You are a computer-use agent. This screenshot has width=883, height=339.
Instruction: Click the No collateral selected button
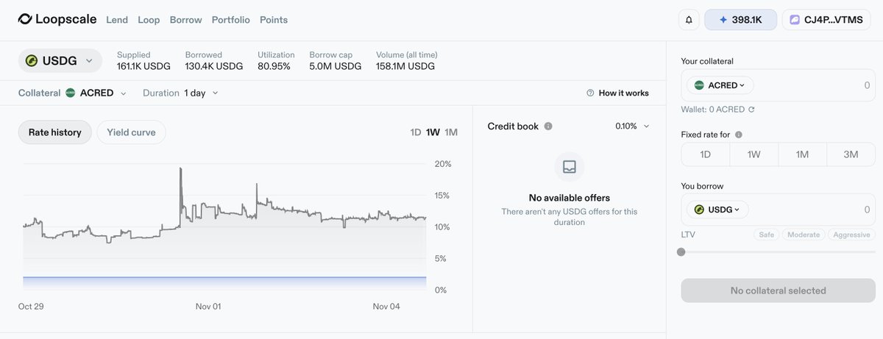778,290
